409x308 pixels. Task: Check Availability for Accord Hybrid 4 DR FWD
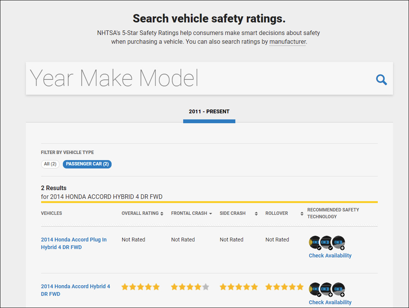330,302
